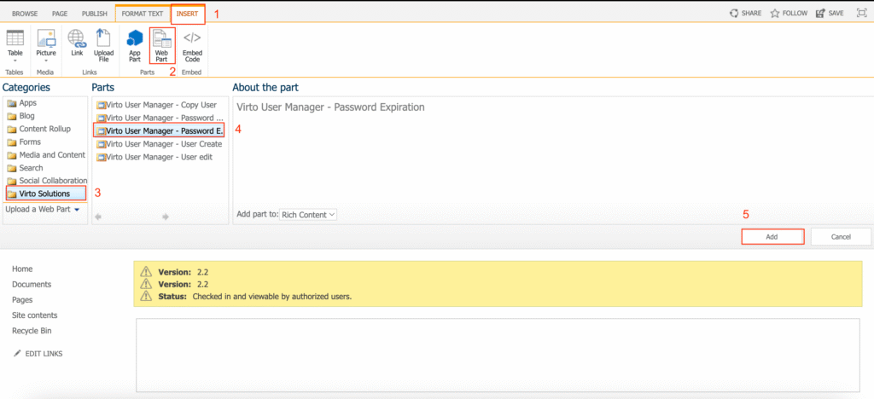The image size is (874, 399).
Task: Switch to the Browse tab
Action: tap(23, 14)
